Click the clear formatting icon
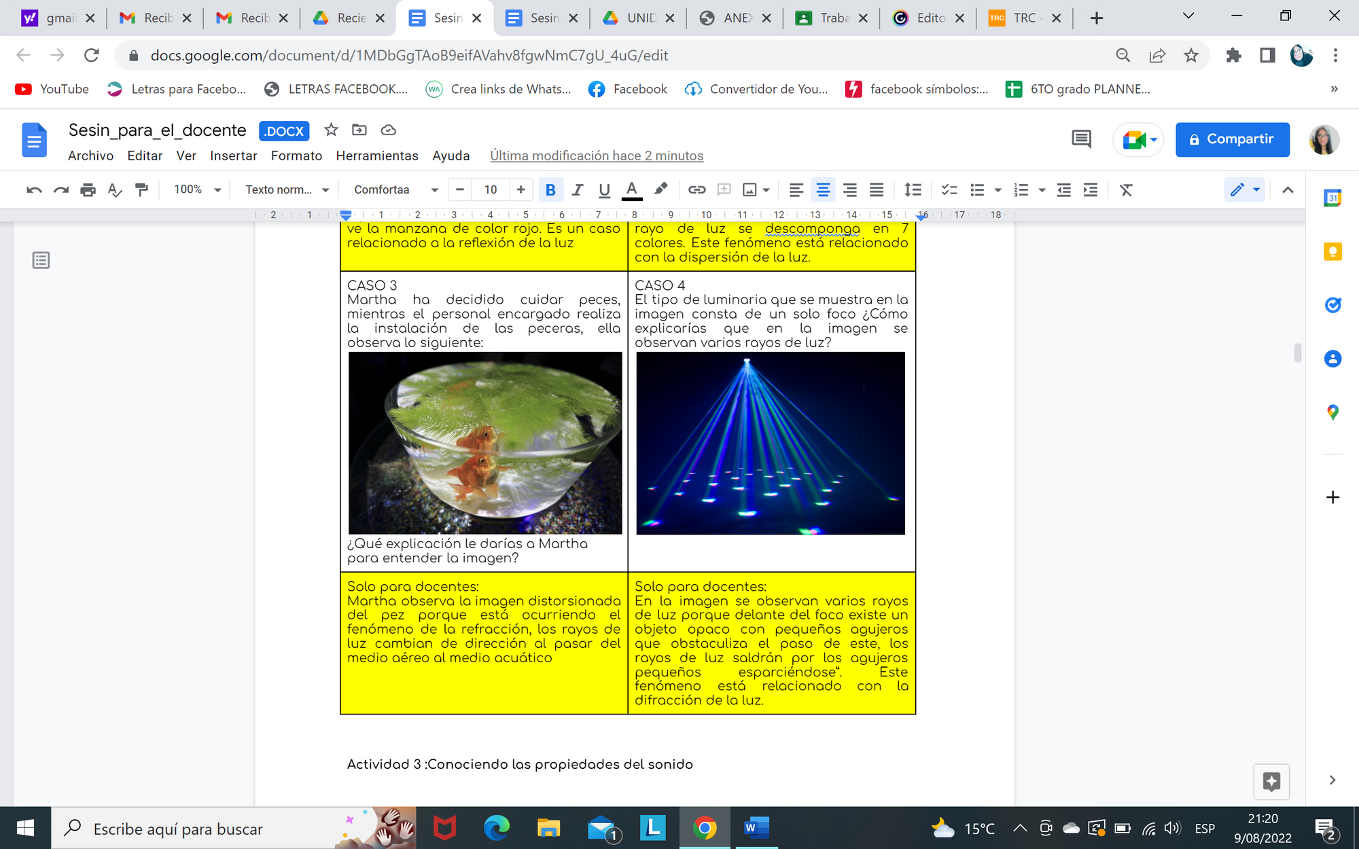 tap(1126, 189)
